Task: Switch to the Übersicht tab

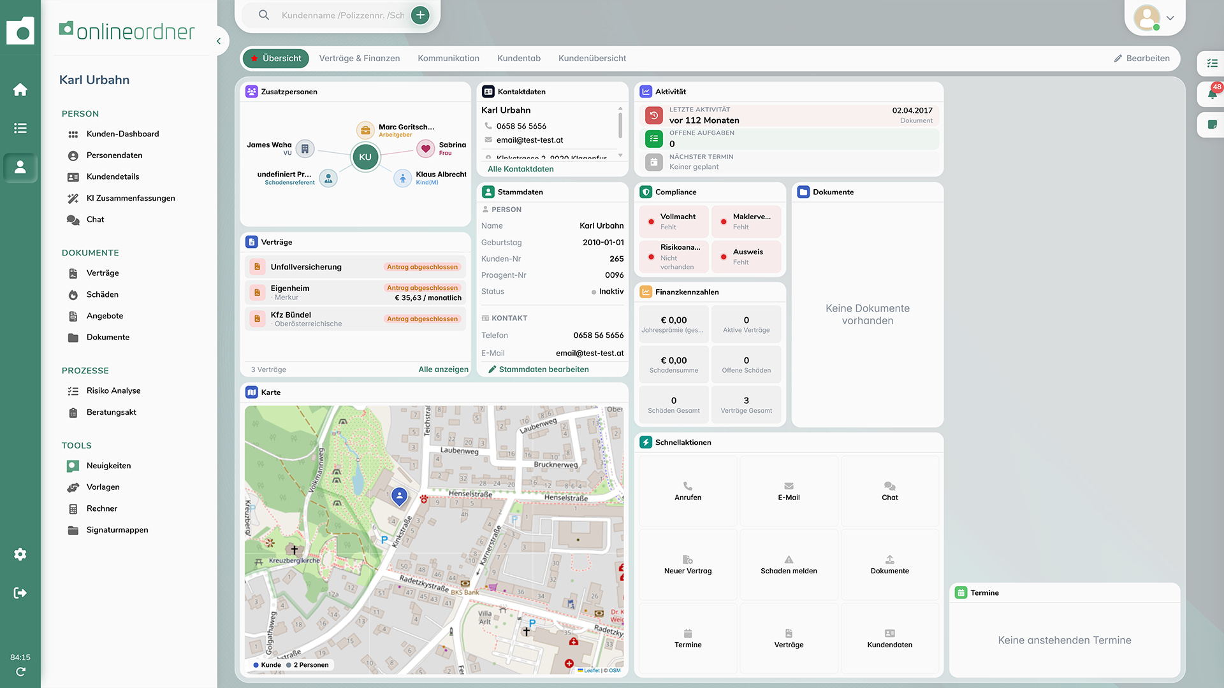Action: coord(276,58)
